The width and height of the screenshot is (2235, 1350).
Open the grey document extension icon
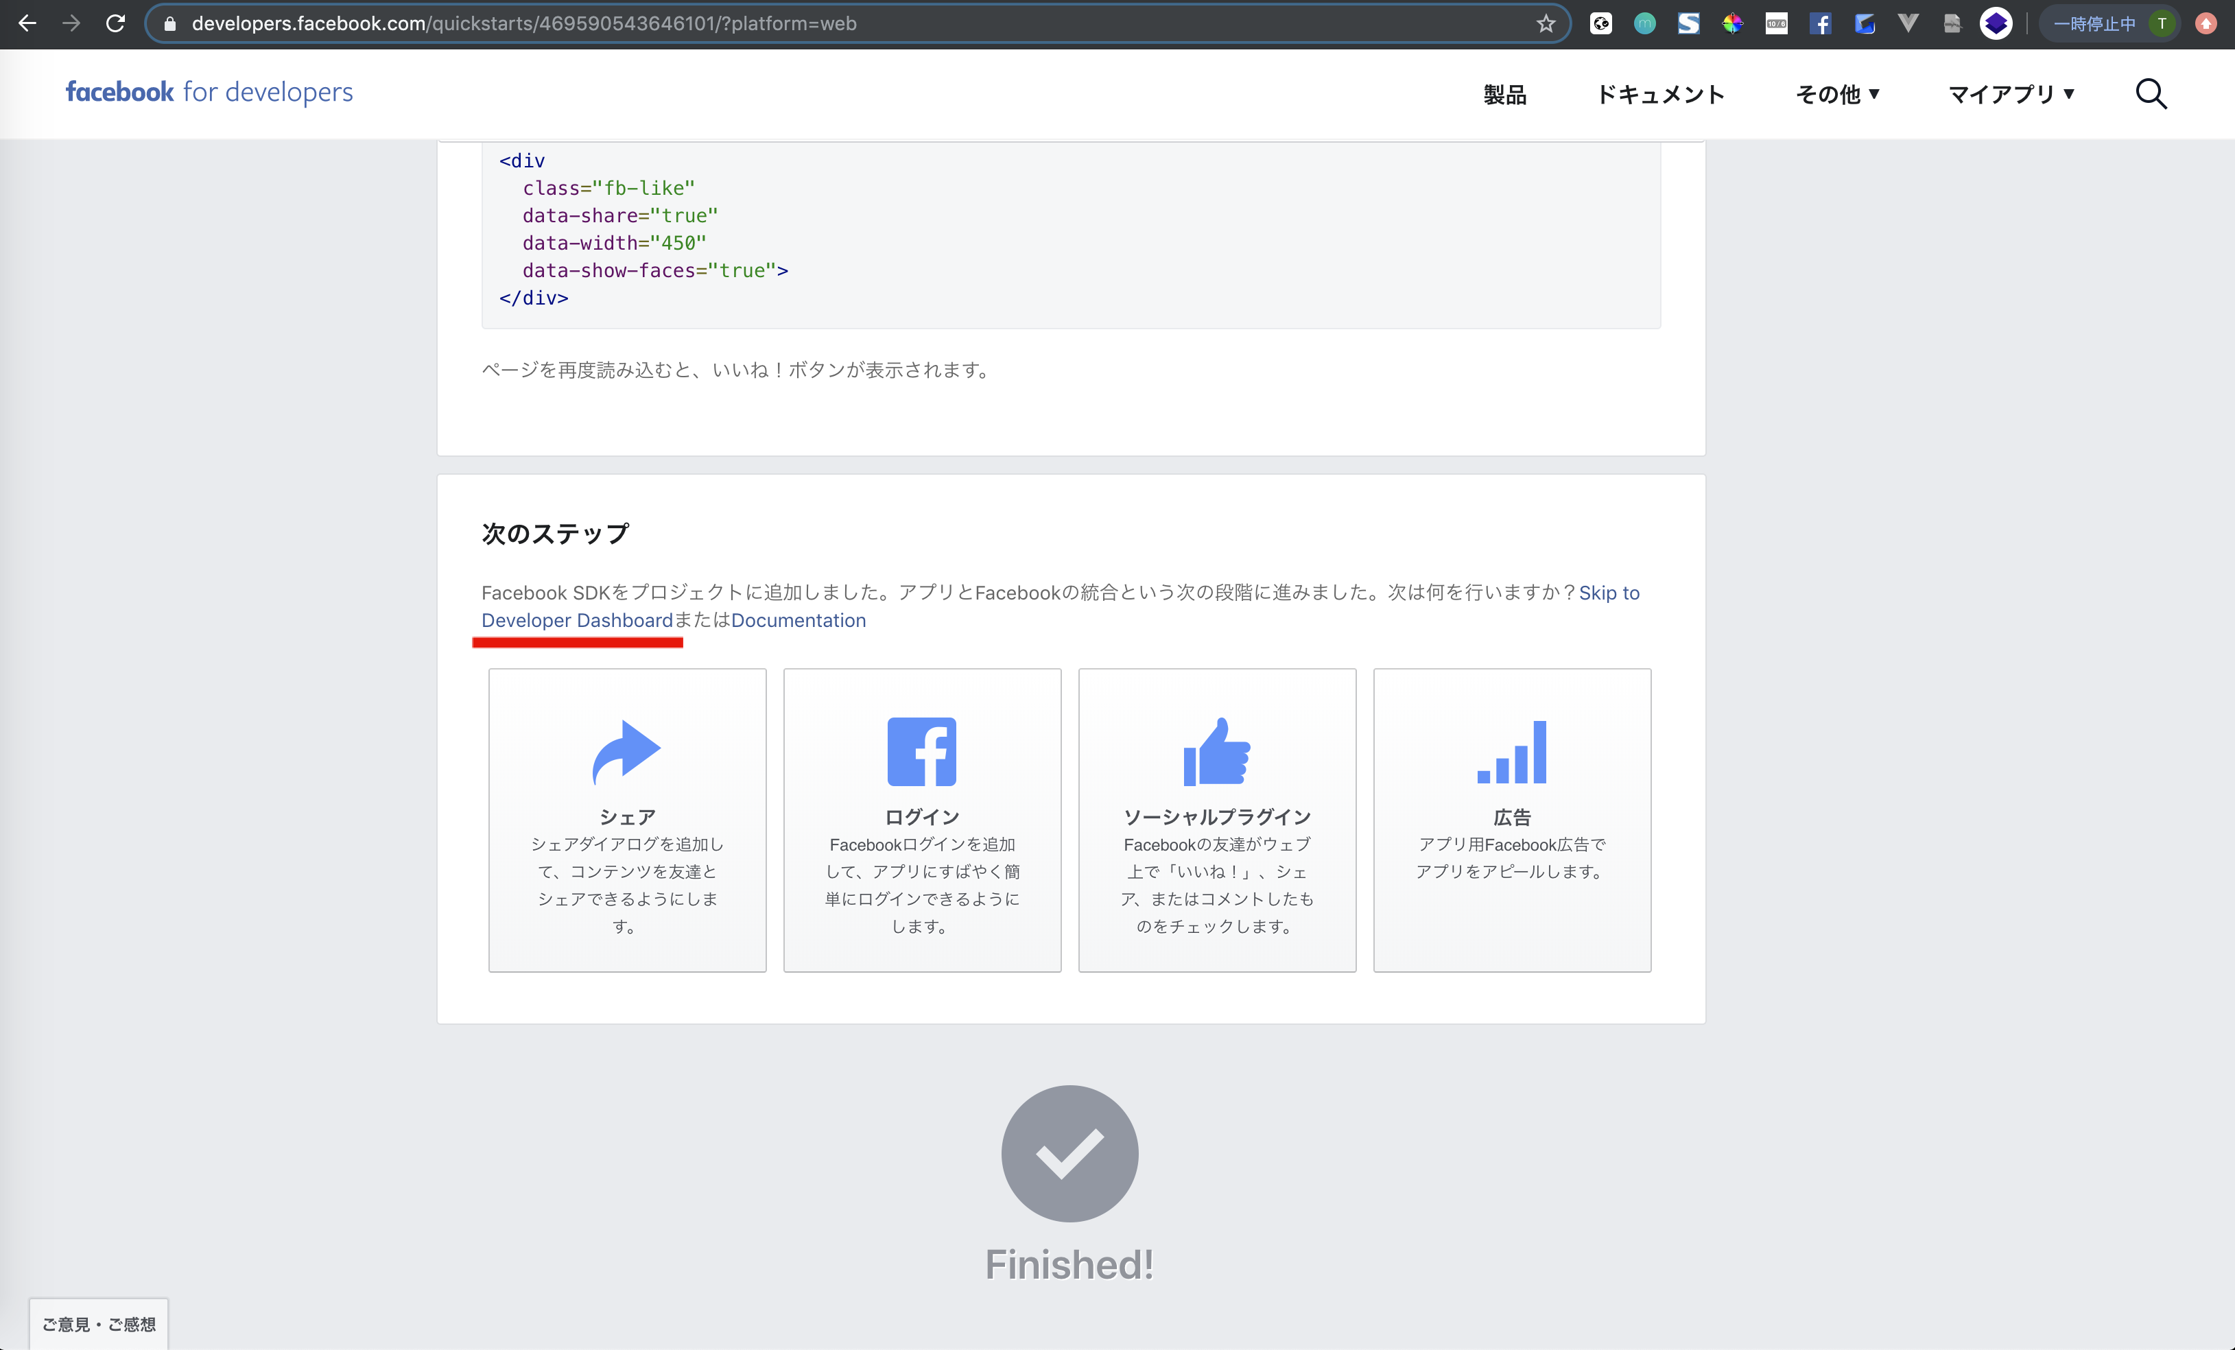1952,23
